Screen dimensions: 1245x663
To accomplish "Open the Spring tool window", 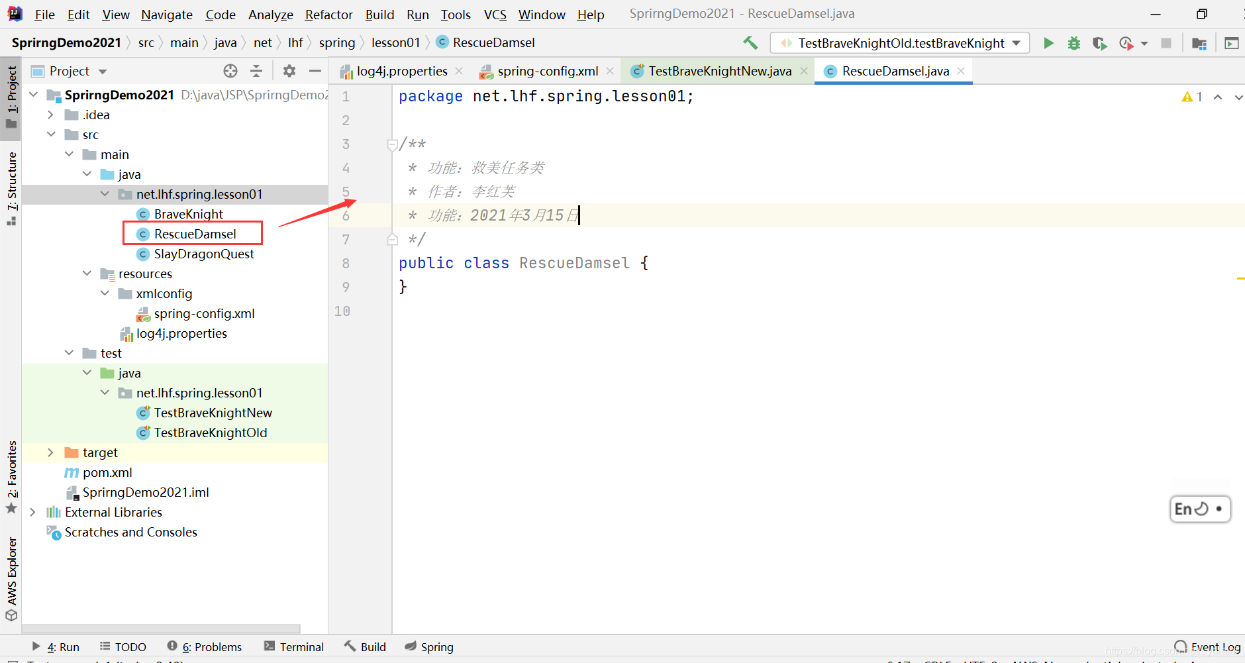I will (429, 647).
